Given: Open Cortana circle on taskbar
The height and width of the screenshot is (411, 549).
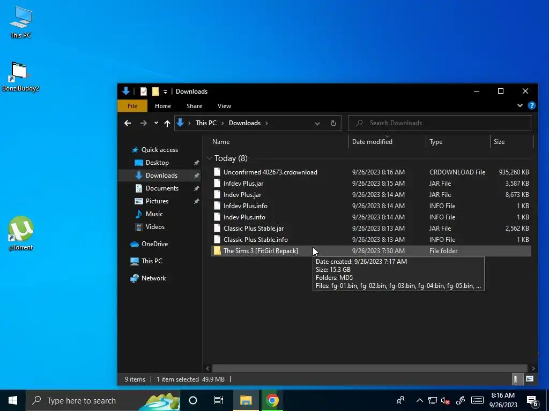Looking at the screenshot, I should point(193,400).
